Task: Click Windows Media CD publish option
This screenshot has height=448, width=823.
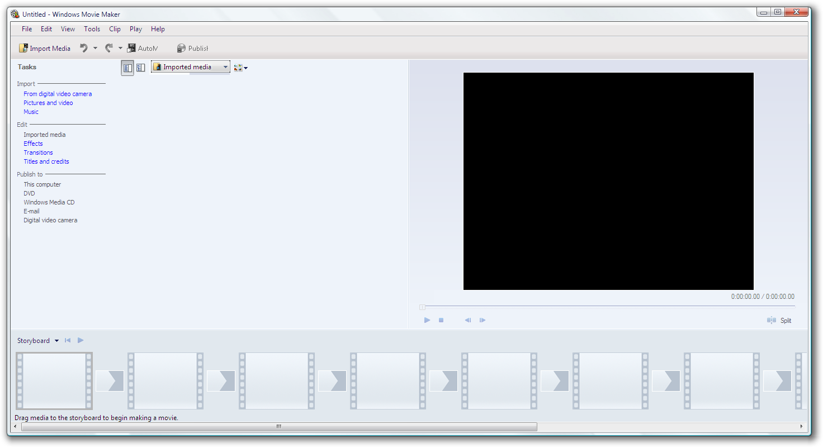Action: 49,202
